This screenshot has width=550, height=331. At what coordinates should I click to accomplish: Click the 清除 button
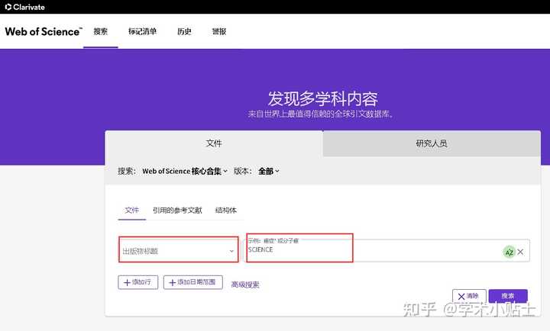click(x=469, y=296)
